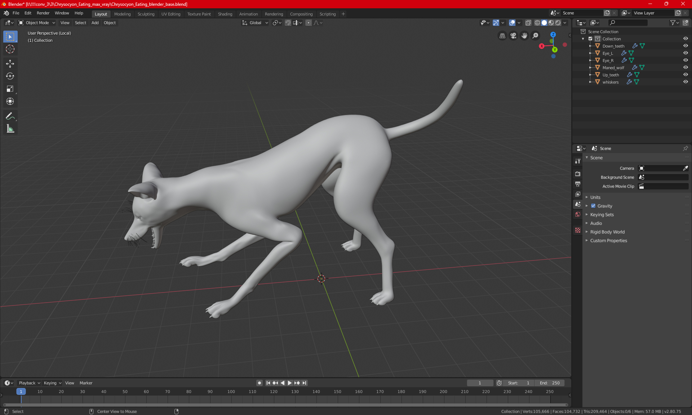Viewport: 692px width, 415px height.
Task: Open the Render properties tab
Action: 578,174
